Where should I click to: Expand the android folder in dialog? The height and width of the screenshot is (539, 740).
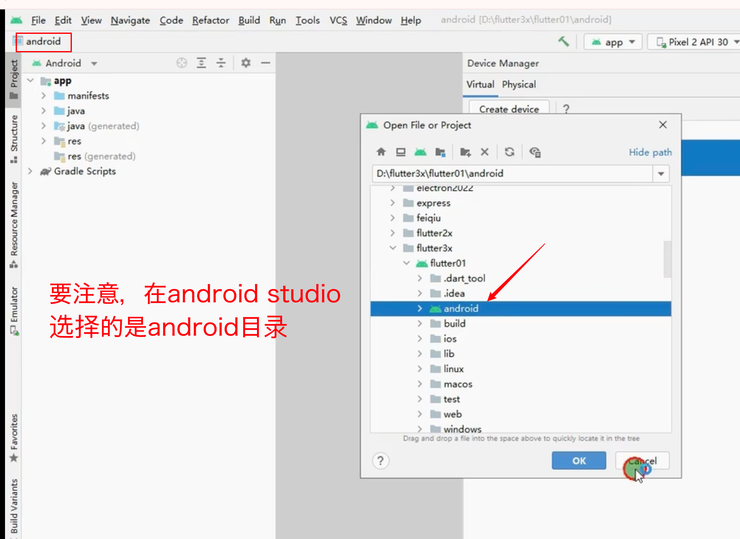pyautogui.click(x=420, y=308)
